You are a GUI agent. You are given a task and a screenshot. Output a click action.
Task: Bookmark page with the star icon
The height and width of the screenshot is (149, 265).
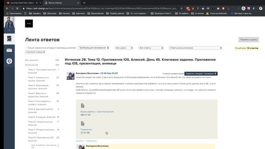tap(181, 8)
